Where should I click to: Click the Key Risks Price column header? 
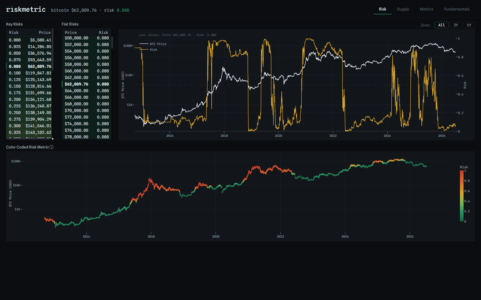point(45,32)
